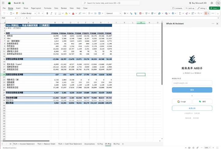Select the Format Painter icon
This screenshot has height=149, width=221.
(x=17, y=13)
